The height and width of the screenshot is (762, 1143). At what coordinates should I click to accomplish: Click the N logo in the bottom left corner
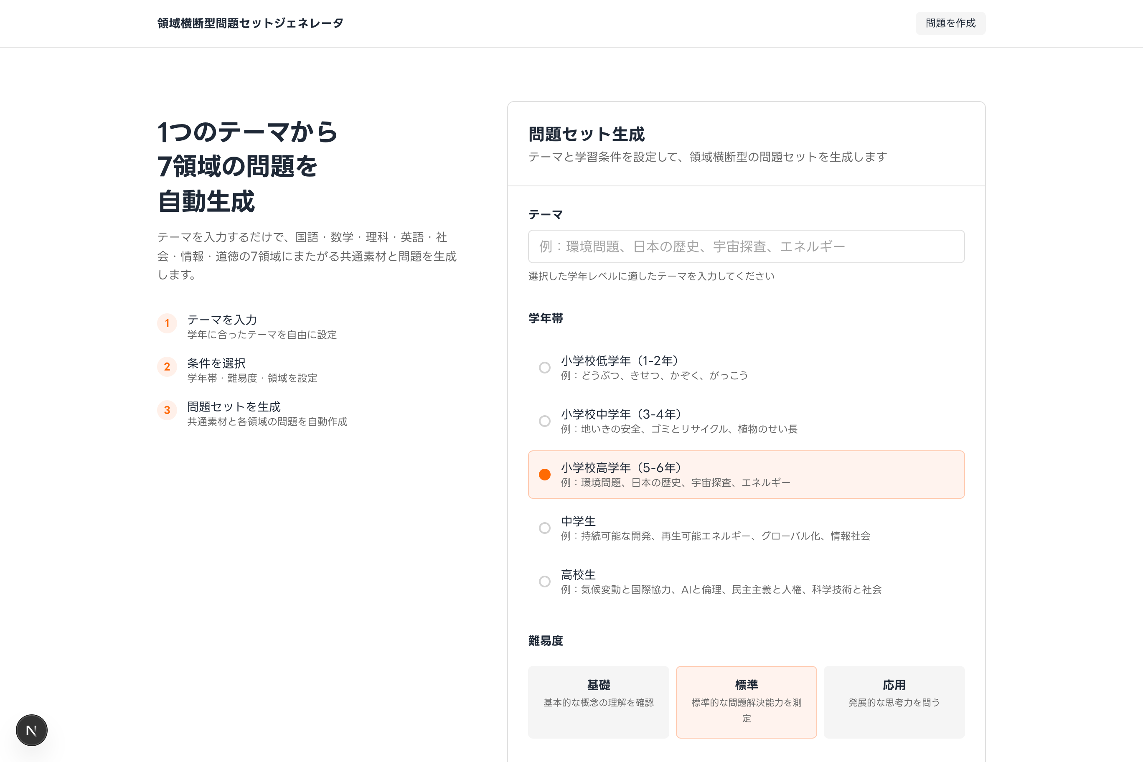(x=31, y=730)
